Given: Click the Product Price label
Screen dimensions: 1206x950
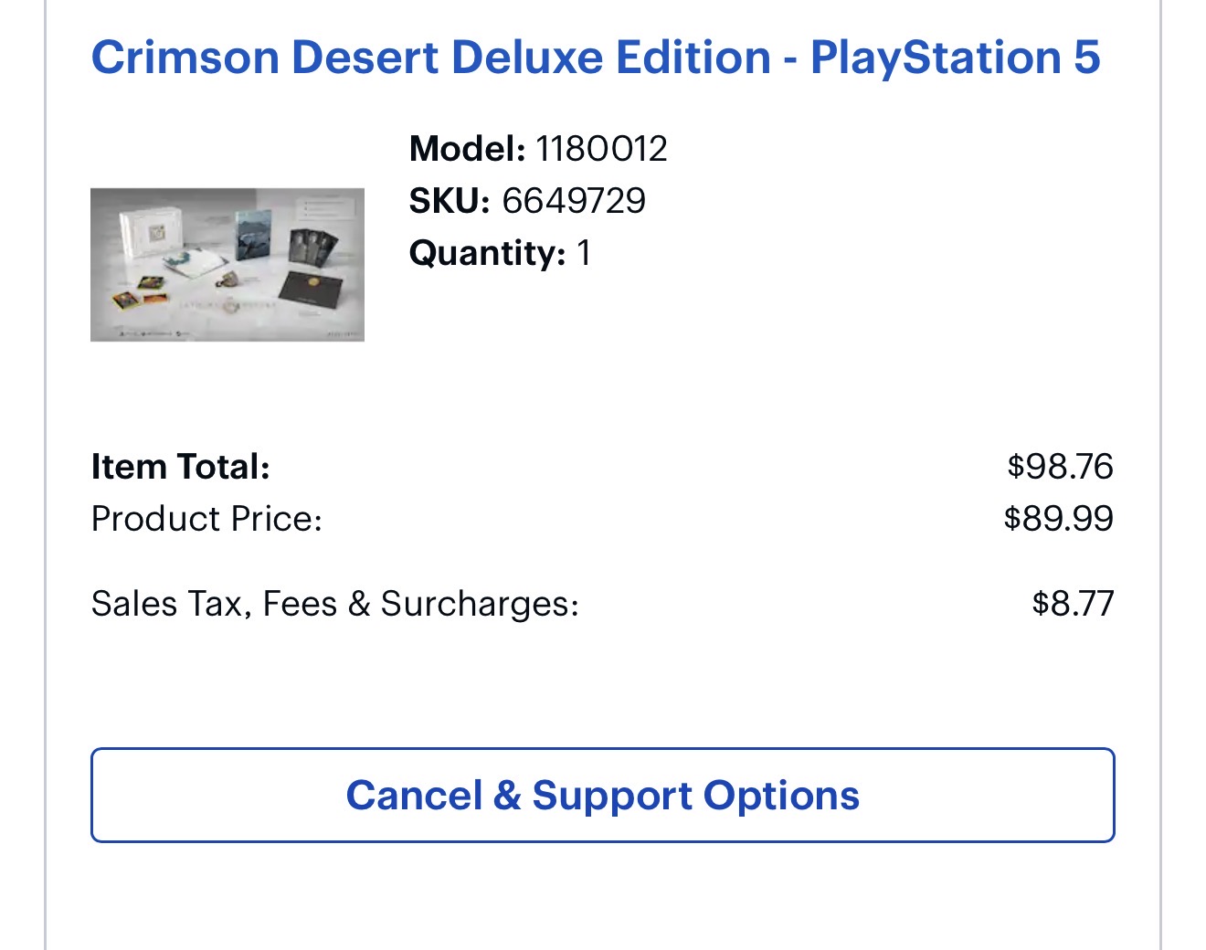Looking at the screenshot, I should click(x=206, y=519).
